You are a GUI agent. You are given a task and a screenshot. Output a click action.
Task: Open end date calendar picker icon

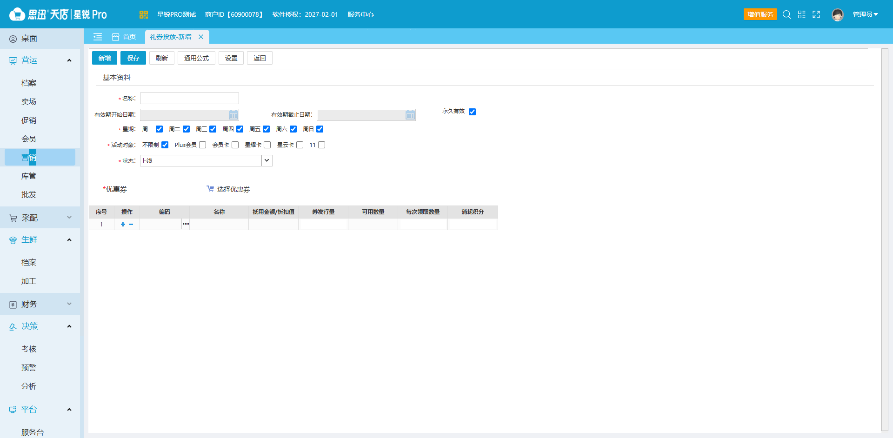coord(410,115)
